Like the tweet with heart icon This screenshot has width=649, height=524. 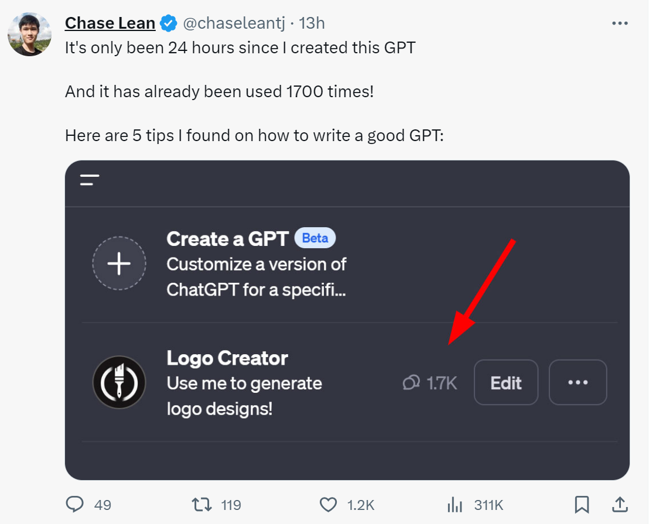click(328, 505)
